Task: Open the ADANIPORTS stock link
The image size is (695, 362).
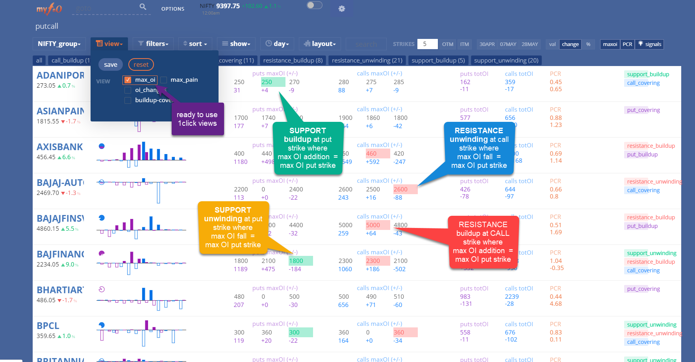Action: coord(61,75)
